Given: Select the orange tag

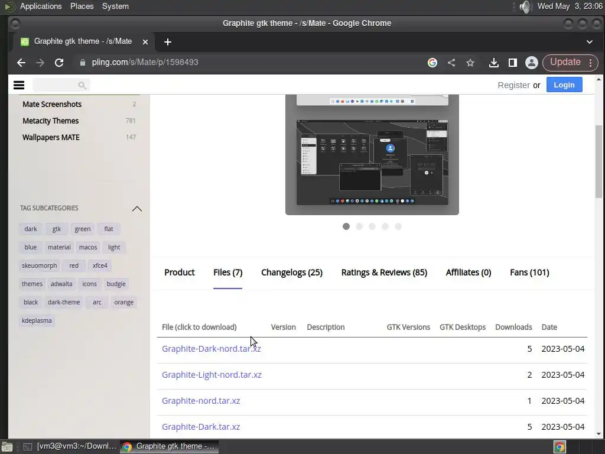Looking at the screenshot, I should tap(124, 302).
